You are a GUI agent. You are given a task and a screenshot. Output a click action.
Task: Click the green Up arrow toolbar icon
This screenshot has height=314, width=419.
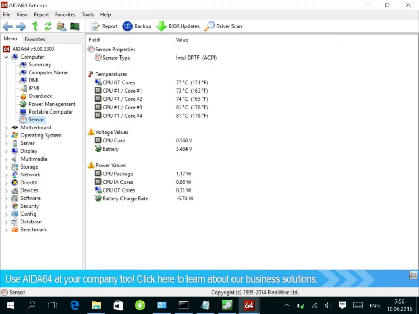pos(35,26)
